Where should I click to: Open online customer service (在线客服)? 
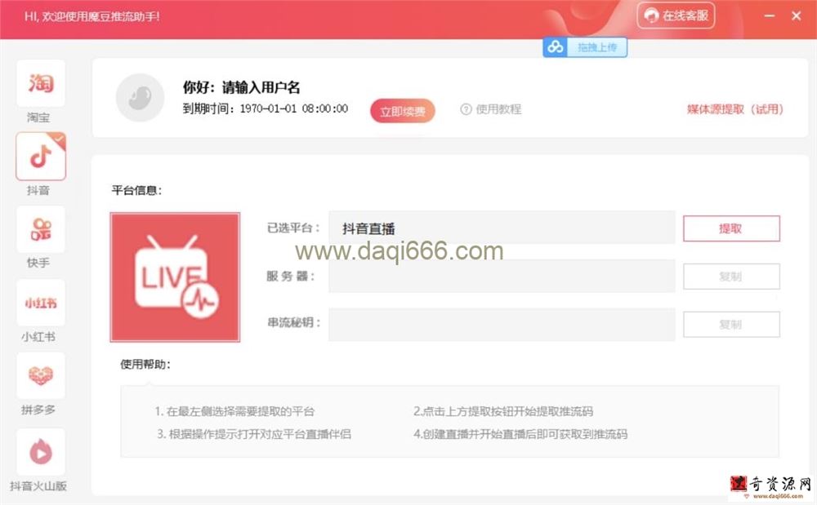pos(676,16)
